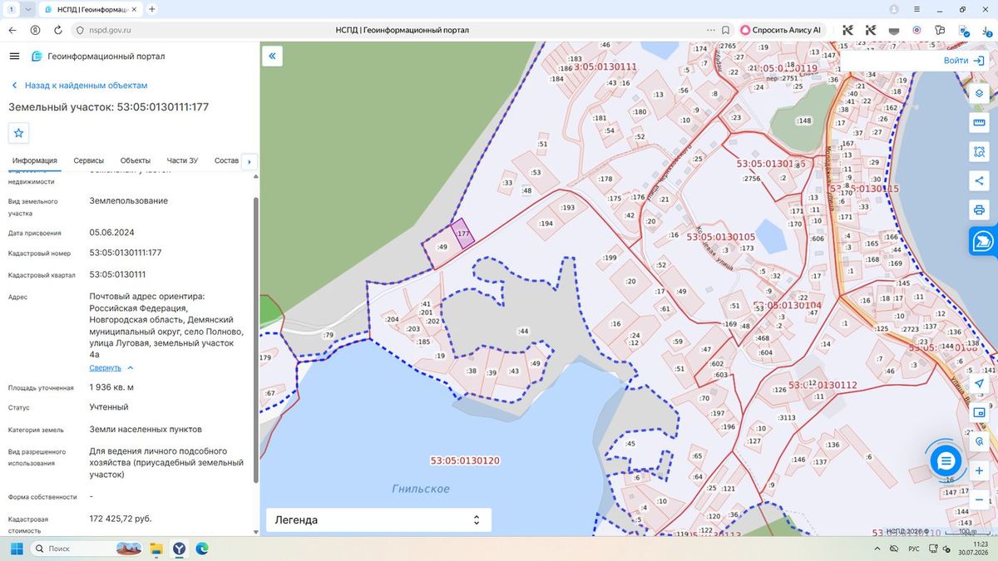
Task: Show hidden system tray icons
Action: coord(877,549)
